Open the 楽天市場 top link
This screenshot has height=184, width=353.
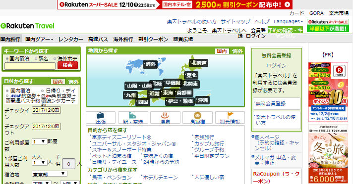click(339, 13)
